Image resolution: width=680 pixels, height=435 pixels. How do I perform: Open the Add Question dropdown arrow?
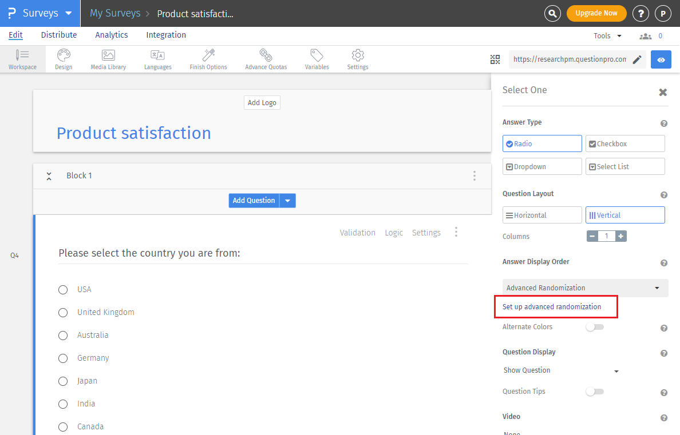coord(288,201)
